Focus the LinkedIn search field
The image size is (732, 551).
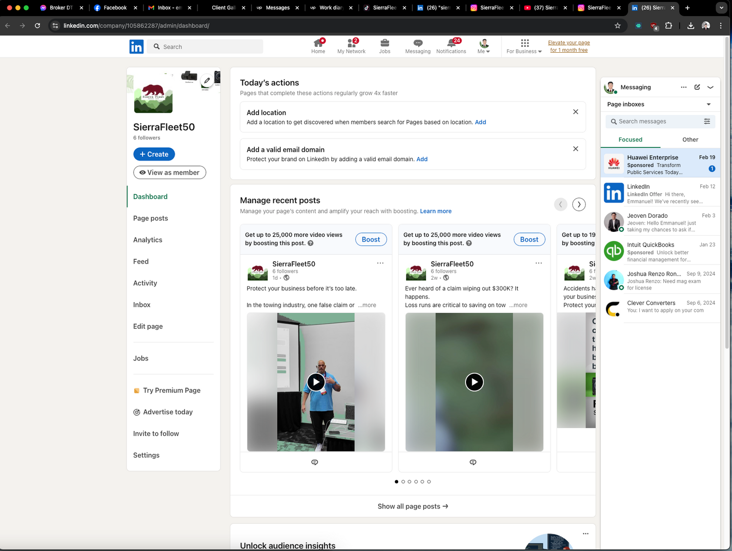tap(205, 47)
